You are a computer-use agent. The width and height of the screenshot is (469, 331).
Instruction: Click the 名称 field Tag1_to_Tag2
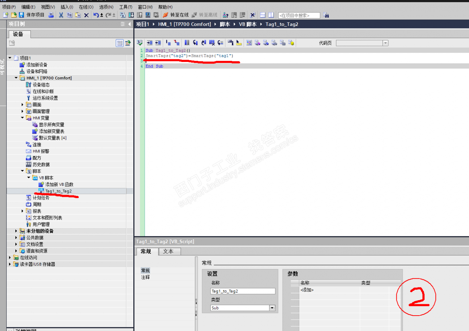(243, 291)
